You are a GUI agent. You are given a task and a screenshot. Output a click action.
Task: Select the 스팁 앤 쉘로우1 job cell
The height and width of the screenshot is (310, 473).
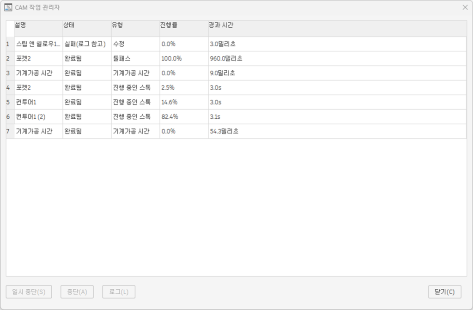click(38, 44)
